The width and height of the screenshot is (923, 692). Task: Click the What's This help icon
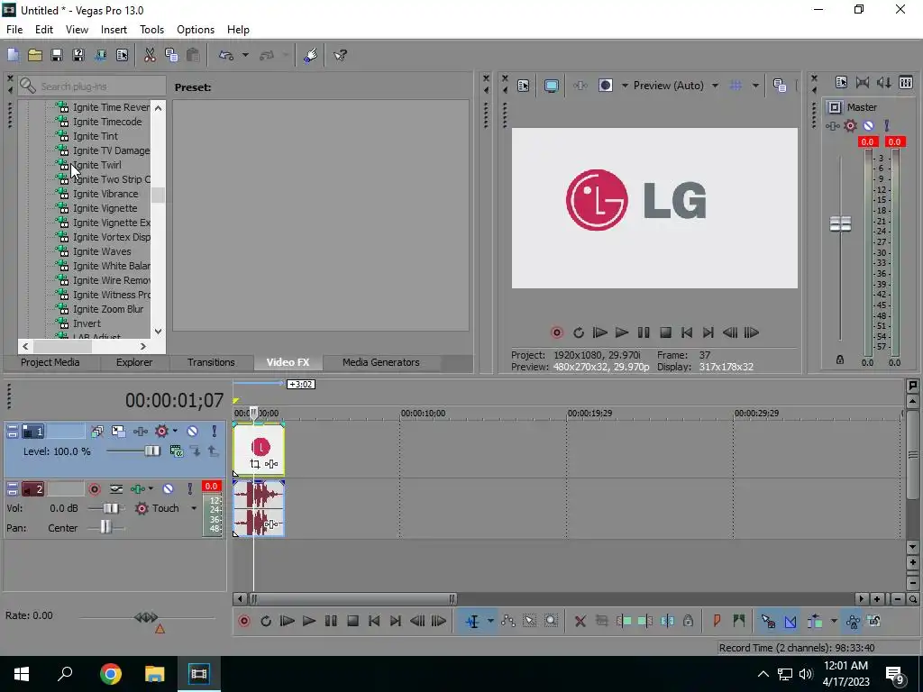[x=340, y=55]
